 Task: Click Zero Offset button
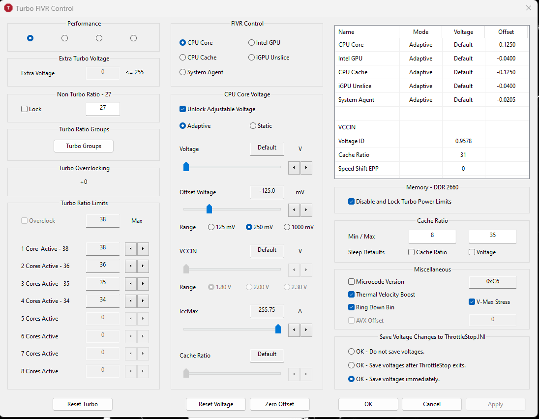(x=279, y=404)
